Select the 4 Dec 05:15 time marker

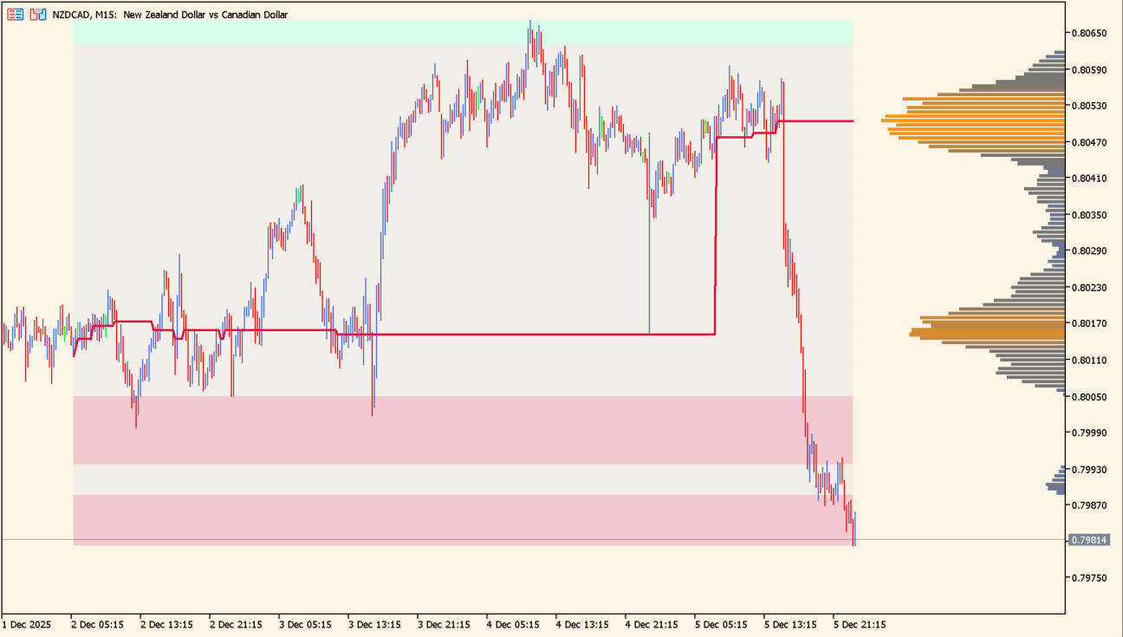(x=513, y=624)
